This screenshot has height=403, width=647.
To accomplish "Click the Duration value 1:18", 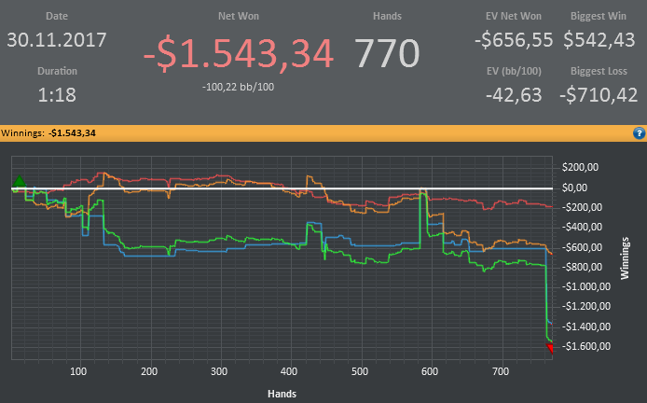I will click(57, 95).
